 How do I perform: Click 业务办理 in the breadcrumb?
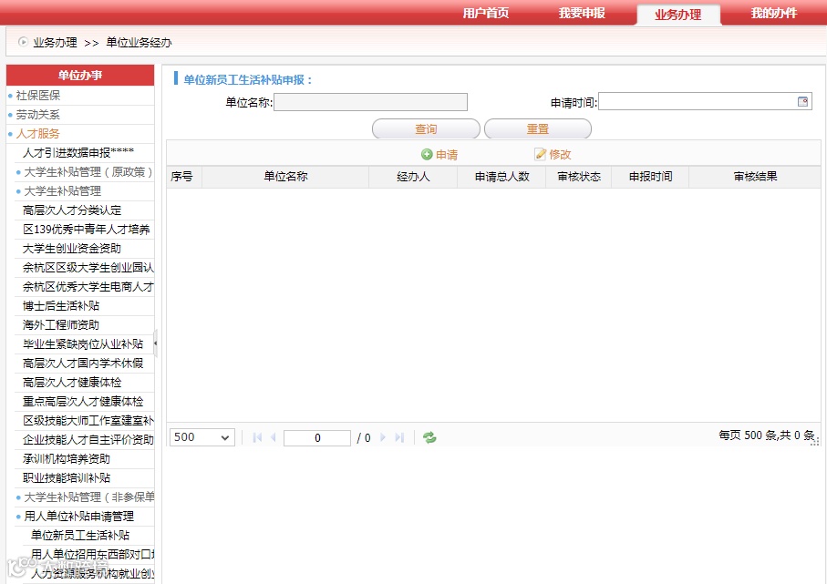pos(55,42)
